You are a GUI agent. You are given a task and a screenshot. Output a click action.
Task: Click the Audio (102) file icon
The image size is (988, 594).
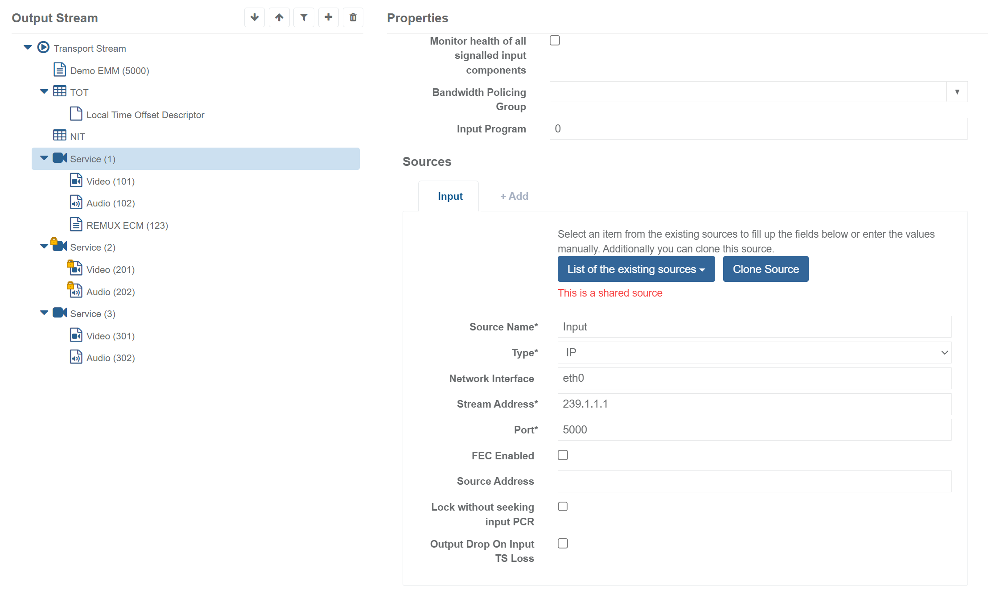76,202
